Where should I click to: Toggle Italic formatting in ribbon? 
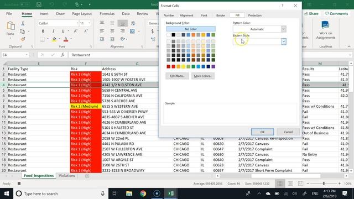pos(53,31)
